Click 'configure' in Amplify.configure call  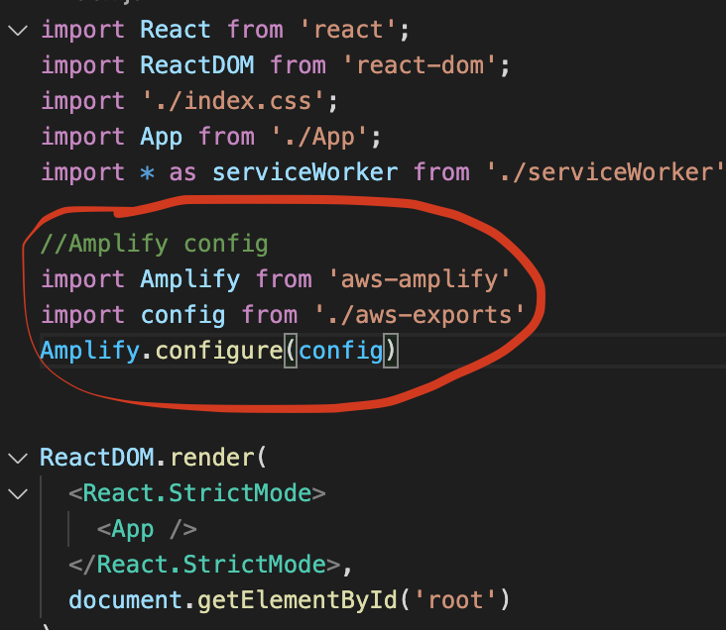click(219, 351)
